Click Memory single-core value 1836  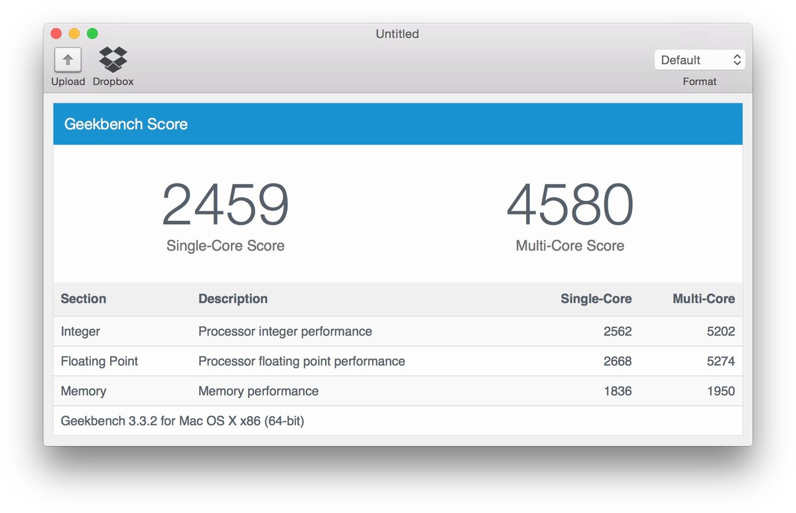pyautogui.click(x=618, y=391)
